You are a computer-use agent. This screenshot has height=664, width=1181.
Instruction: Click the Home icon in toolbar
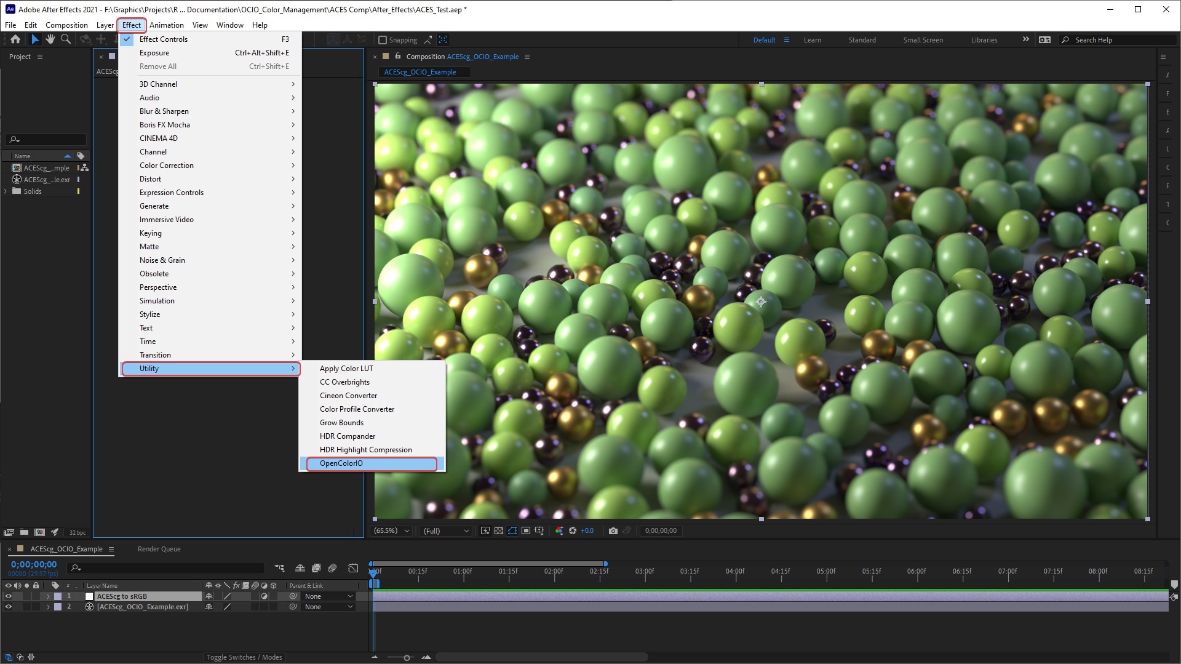tap(15, 39)
